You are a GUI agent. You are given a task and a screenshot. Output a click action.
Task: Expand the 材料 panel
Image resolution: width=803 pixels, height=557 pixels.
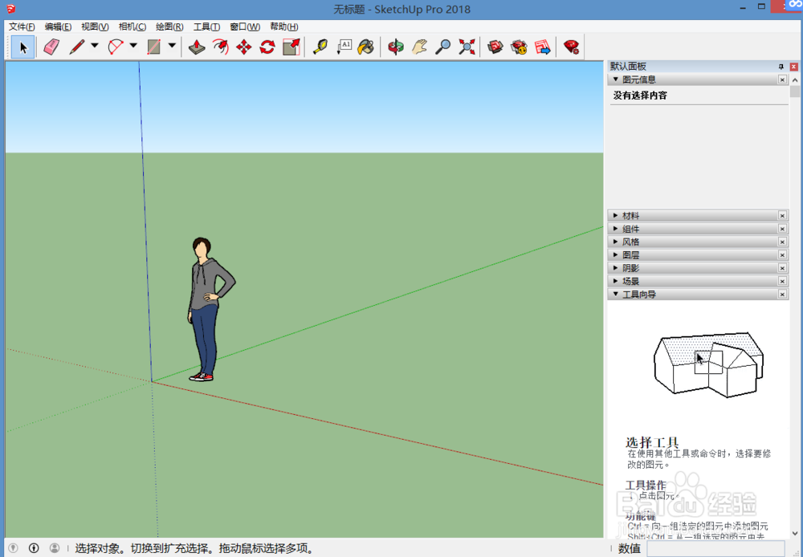616,216
